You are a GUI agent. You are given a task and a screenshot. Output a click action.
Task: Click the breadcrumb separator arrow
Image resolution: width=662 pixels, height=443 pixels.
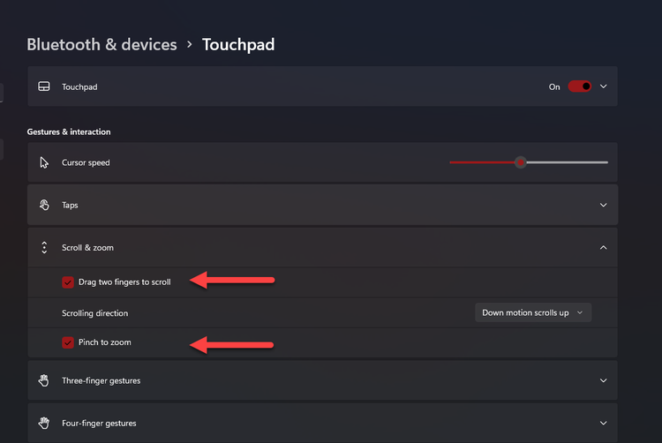[x=190, y=44]
